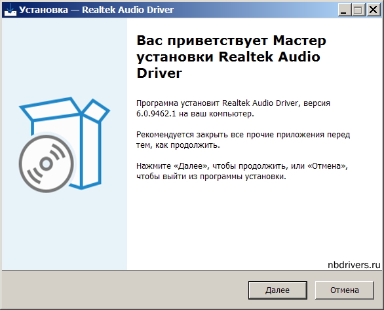Screen dimensions: 384x310
Task: Click the gray CD disc graphic
Action: pos(47,164)
